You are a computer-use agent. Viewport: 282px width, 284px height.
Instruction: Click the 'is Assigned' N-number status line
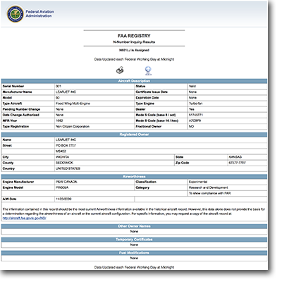click(x=134, y=50)
